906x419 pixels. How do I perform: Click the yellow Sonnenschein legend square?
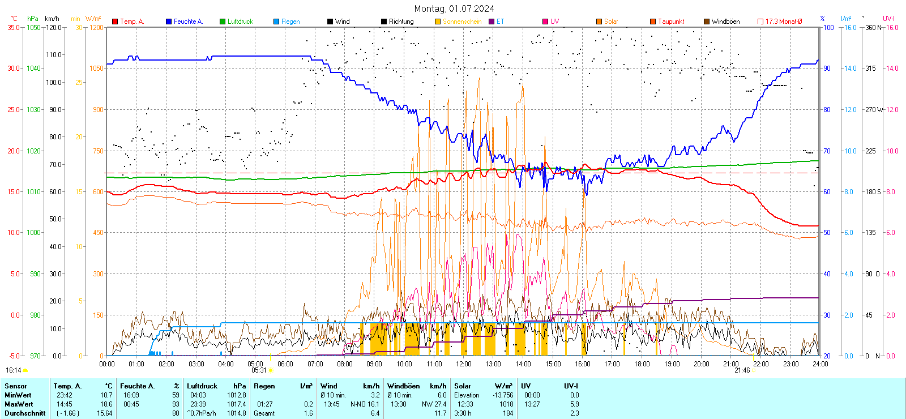(x=438, y=22)
